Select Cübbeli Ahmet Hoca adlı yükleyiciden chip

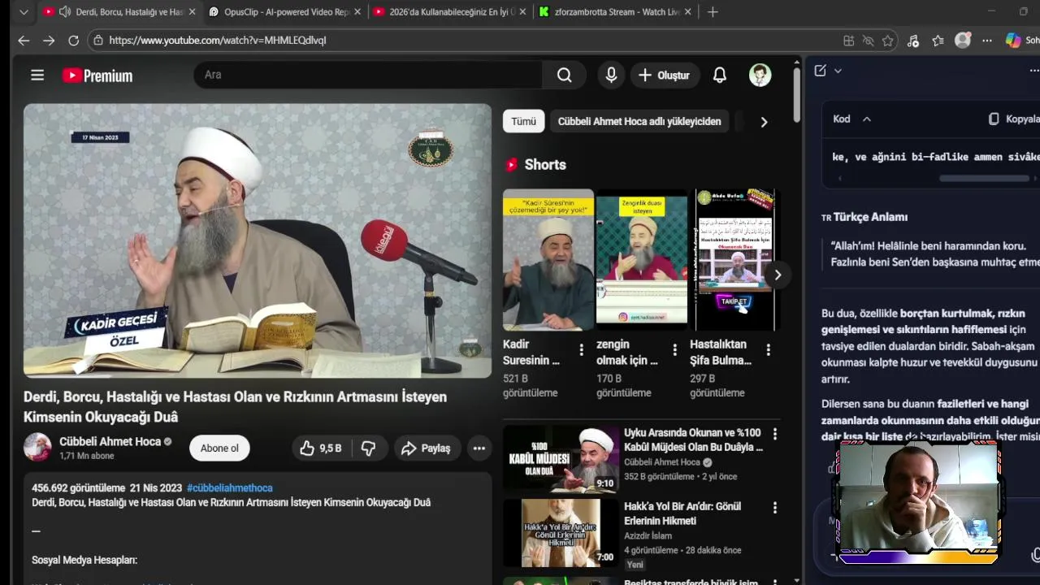[639, 121]
